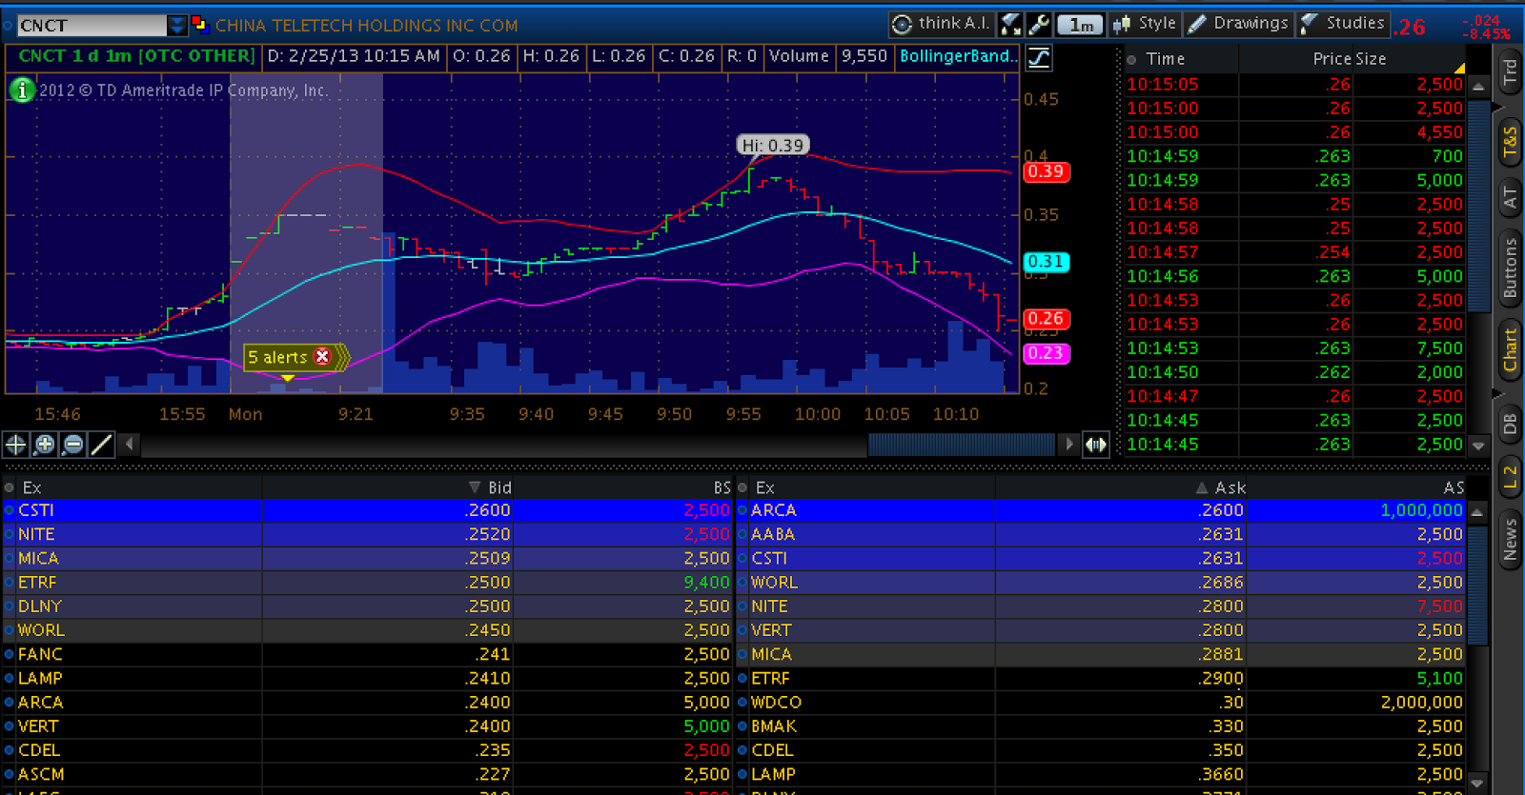Open the think A.I. tool
Screen dimensions: 1525x795
(941, 24)
